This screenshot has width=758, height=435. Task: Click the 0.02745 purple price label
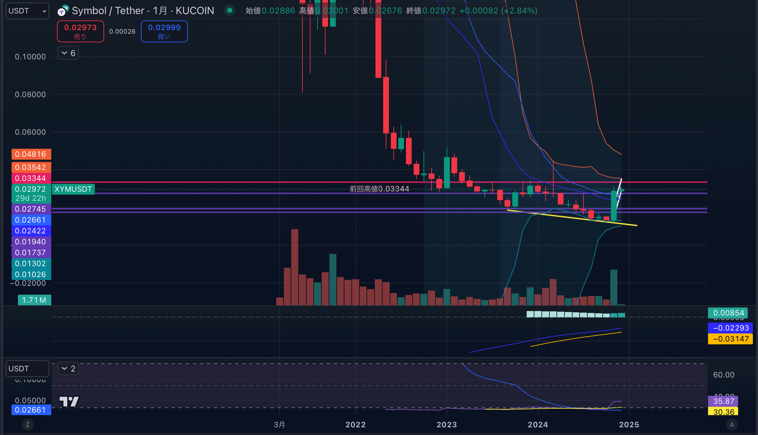click(x=31, y=209)
